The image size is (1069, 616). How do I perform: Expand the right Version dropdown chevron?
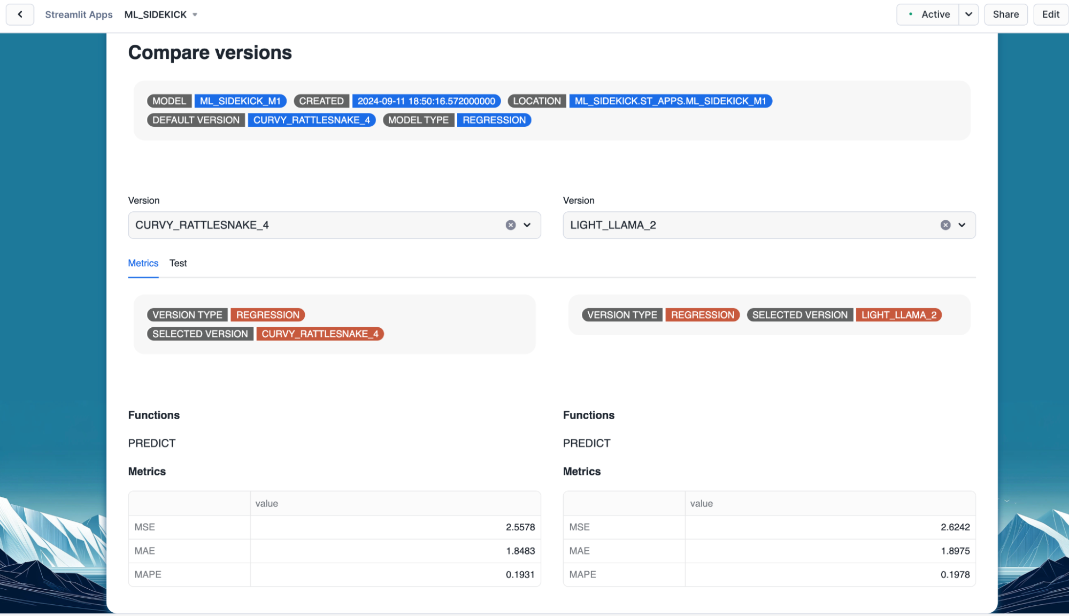[x=962, y=225]
